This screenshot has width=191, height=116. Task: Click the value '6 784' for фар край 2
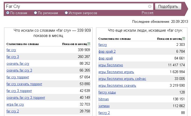pyautogui.click(x=180, y=51)
